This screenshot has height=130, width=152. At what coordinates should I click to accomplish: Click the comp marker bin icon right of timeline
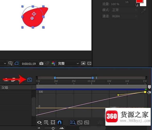pyautogui.click(x=149, y=87)
